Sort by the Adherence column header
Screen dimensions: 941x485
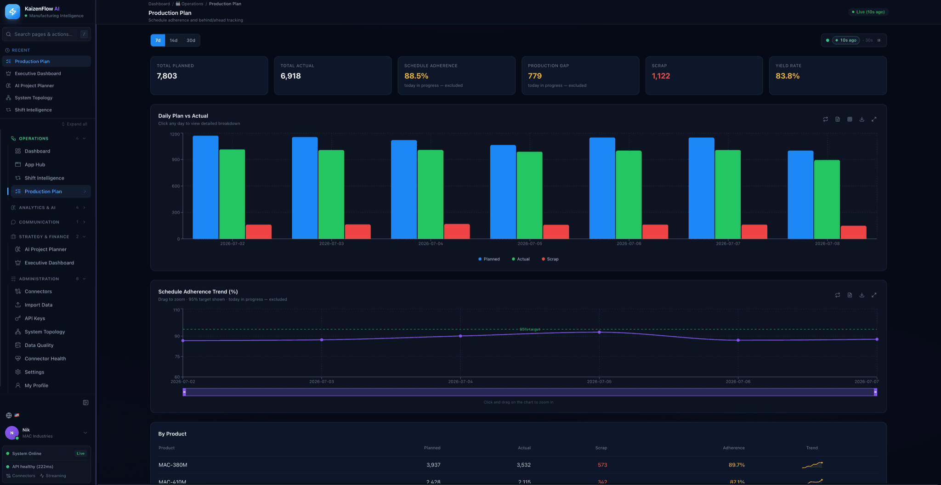734,448
